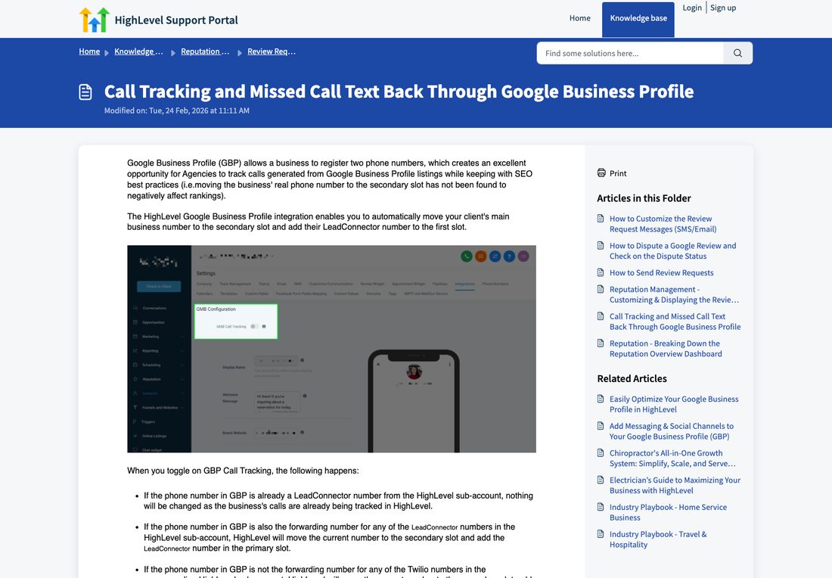The width and height of the screenshot is (832, 578).
Task: Open 'Reputation - Breaking Down the Reputation Overview' article
Action: coord(666,348)
